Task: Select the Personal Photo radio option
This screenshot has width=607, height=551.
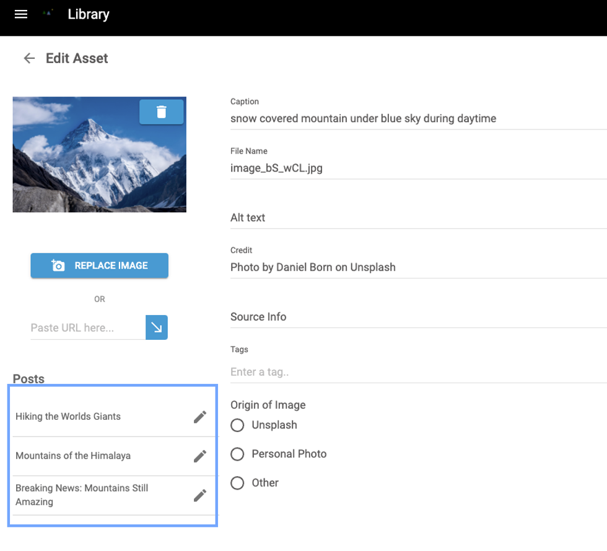Action: click(x=237, y=454)
